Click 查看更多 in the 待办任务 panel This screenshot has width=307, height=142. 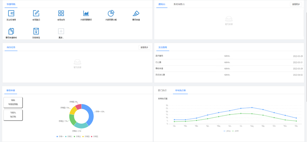tap(144, 47)
